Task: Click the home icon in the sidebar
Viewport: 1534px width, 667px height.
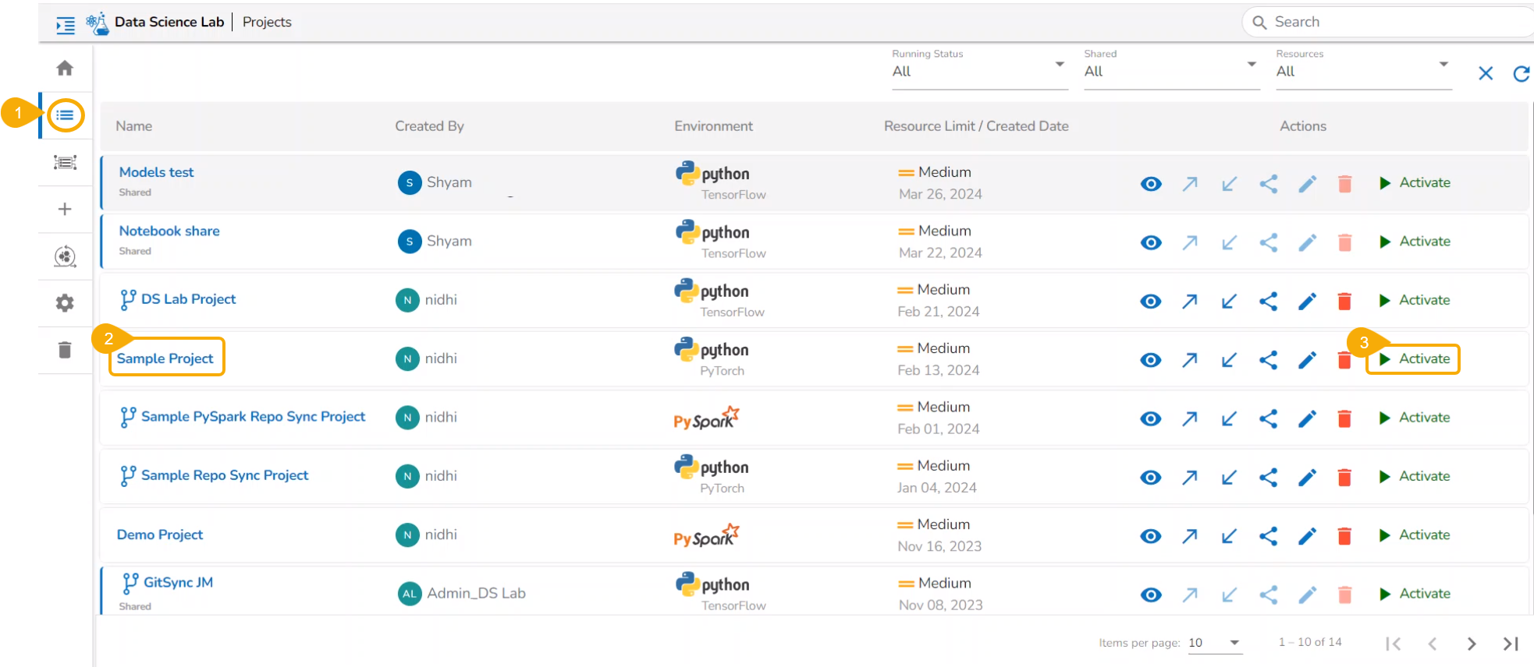Action: [65, 69]
